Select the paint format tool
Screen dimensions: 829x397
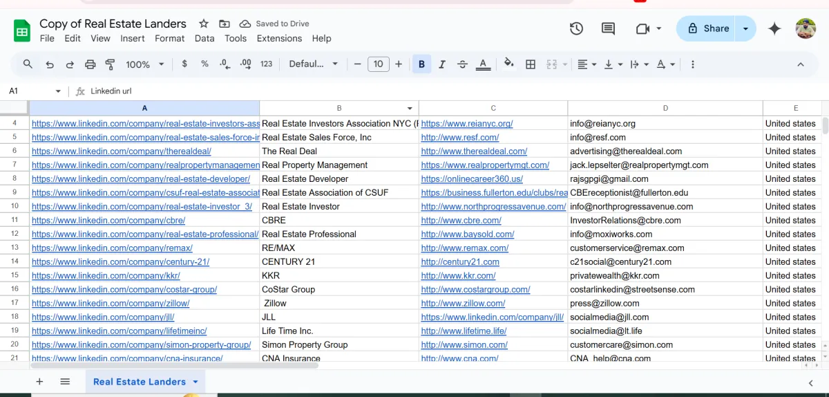(110, 64)
